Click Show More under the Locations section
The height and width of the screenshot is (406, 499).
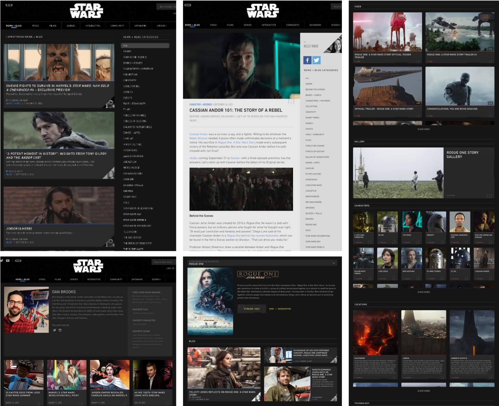(x=424, y=391)
